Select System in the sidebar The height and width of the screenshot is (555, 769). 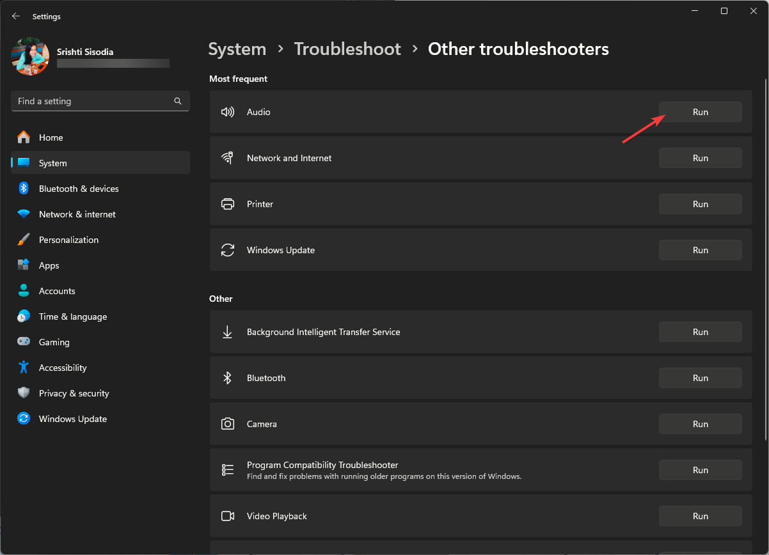tap(100, 163)
